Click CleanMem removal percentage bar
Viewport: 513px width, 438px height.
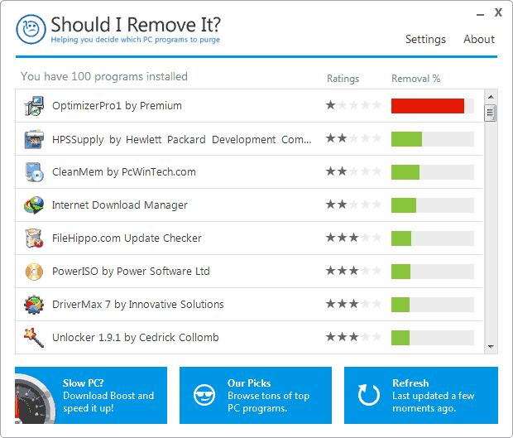tap(433, 172)
